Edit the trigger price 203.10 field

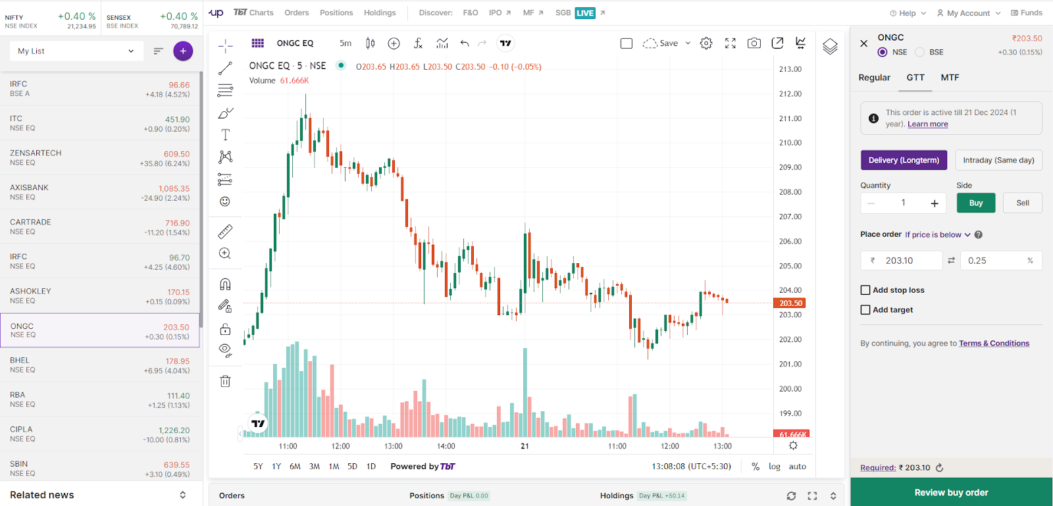click(902, 261)
